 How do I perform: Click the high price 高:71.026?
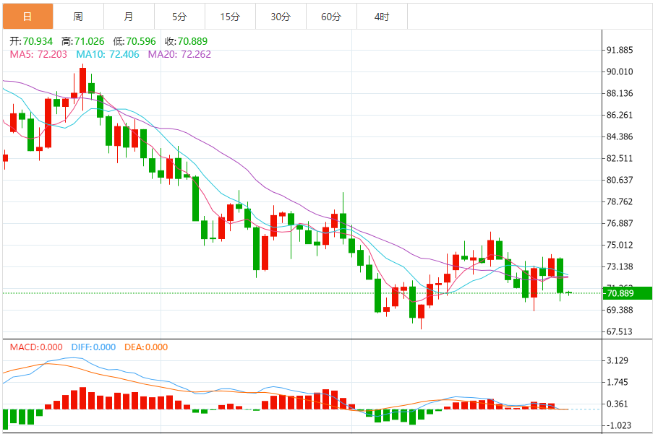(x=82, y=41)
